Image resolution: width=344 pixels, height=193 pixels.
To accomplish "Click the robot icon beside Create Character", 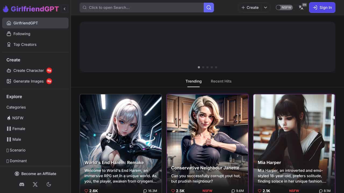I will pos(9,70).
